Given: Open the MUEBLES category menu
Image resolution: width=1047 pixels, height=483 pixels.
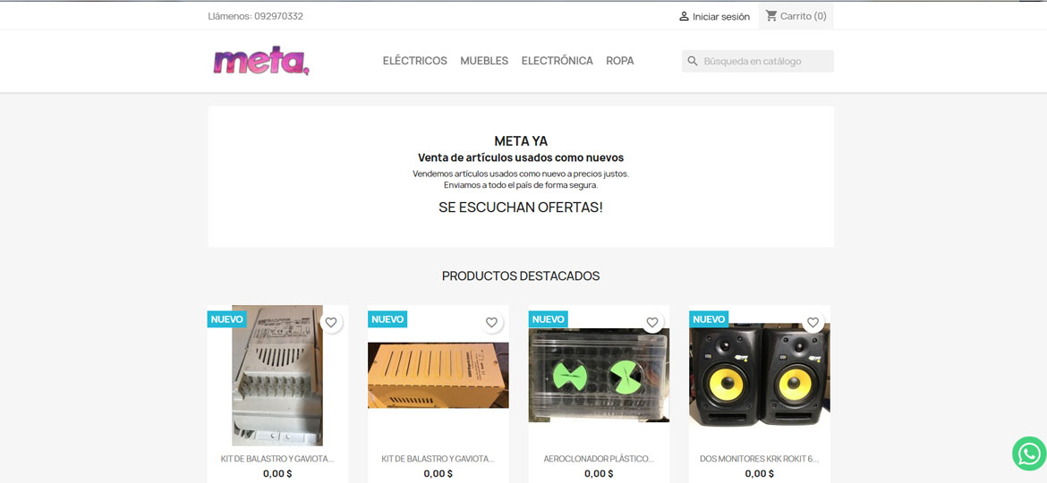Looking at the screenshot, I should [x=484, y=61].
